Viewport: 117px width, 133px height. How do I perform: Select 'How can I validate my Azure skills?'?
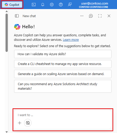coord(63,54)
